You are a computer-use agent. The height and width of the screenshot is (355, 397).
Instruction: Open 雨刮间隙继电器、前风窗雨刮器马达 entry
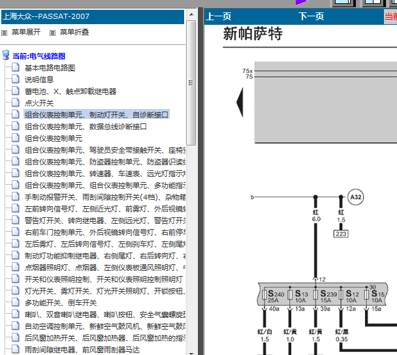pos(82,350)
